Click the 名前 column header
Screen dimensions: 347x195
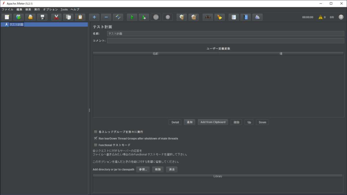click(x=156, y=54)
